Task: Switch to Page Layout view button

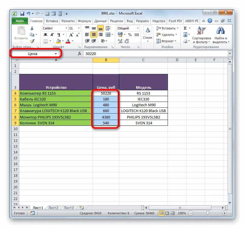Action: tap(167, 213)
